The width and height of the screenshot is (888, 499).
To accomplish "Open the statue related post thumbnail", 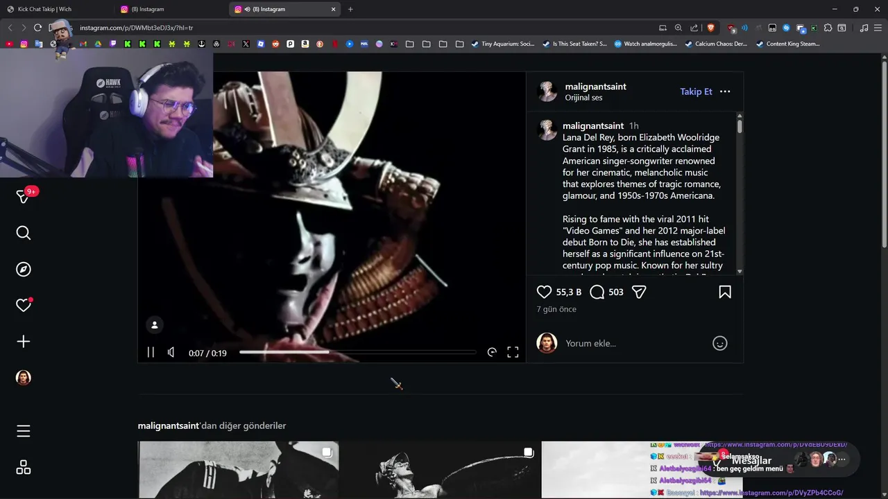I will pos(440,469).
